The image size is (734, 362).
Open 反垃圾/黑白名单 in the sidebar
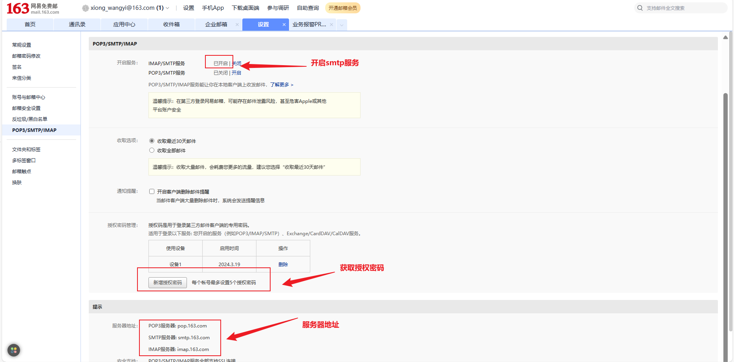30,119
